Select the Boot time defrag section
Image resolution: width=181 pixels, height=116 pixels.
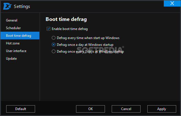[20, 36]
